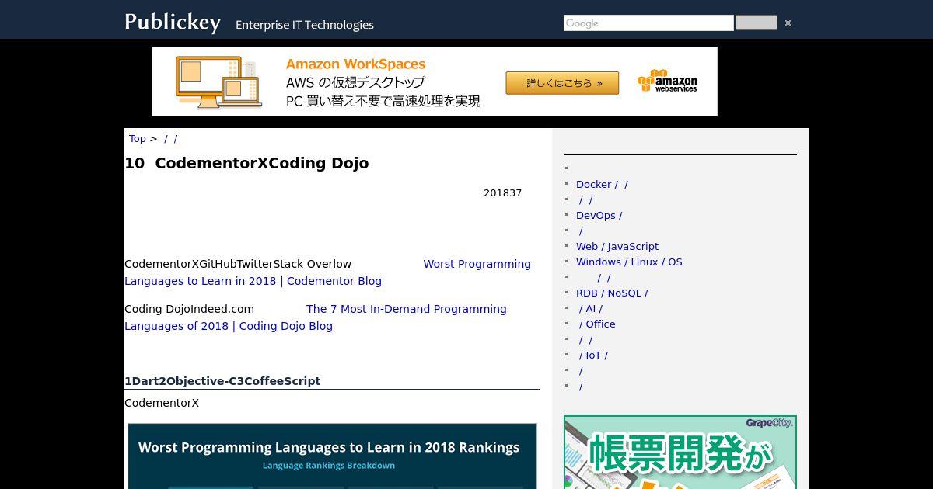The width and height of the screenshot is (933, 489).
Task: Open the Amazon WorkSpaces banner ad
Action: coord(435,81)
